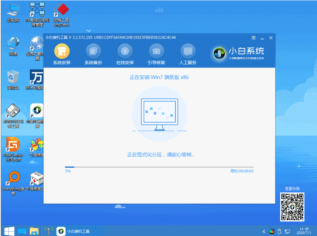
Task: Open the hamburger menu on the title bar
Action: (x=253, y=38)
